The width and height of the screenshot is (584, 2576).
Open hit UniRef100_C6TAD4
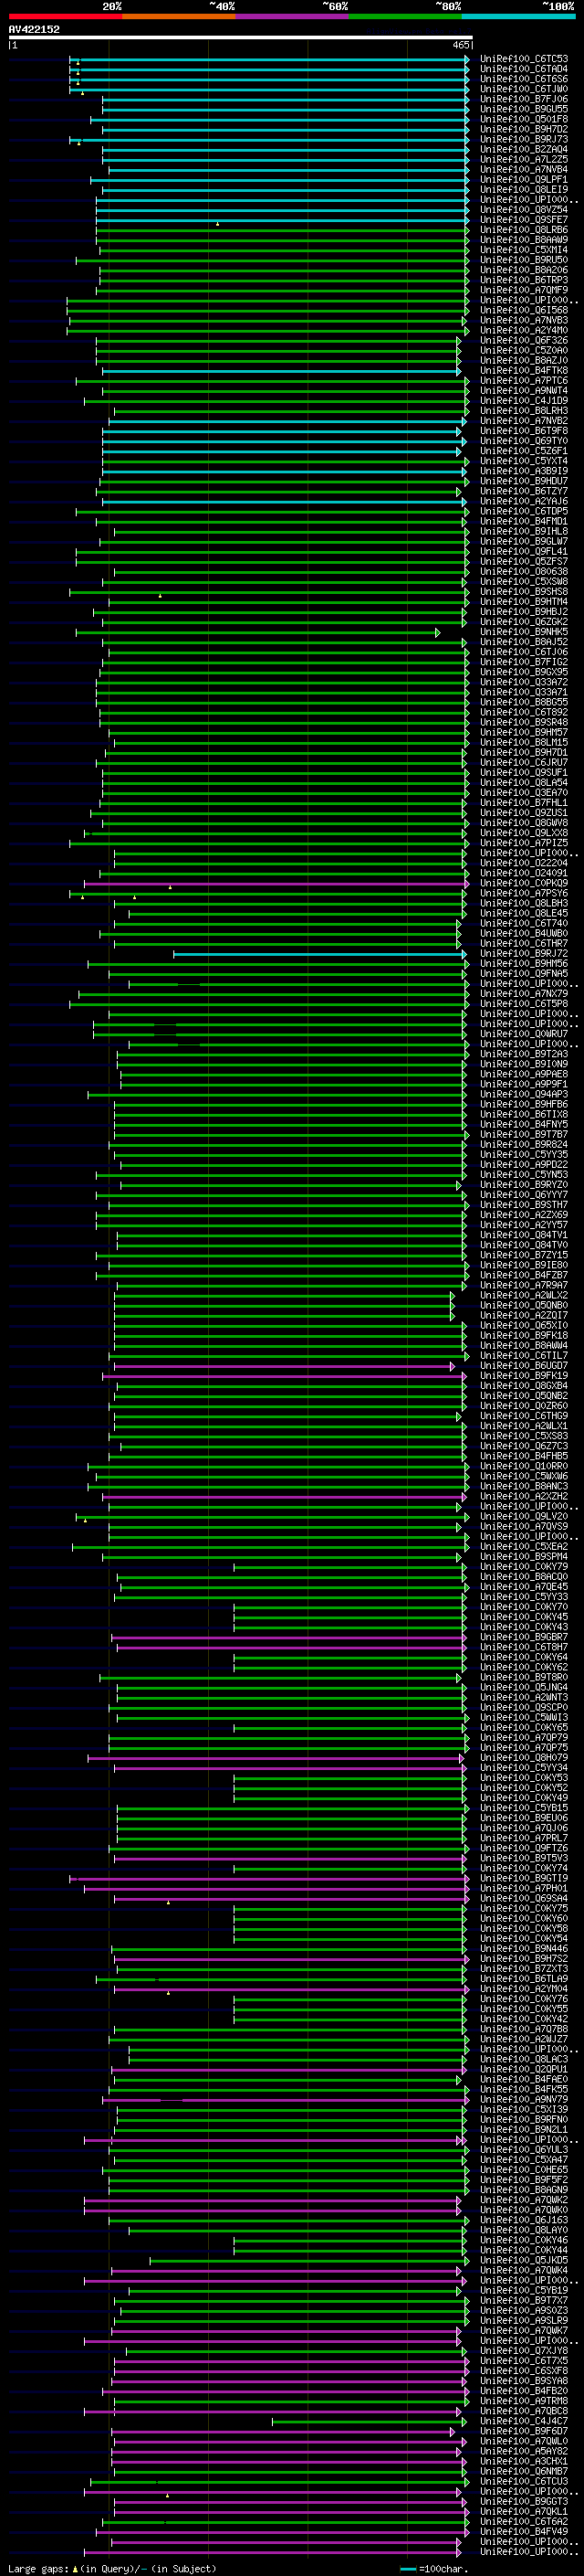523,69
